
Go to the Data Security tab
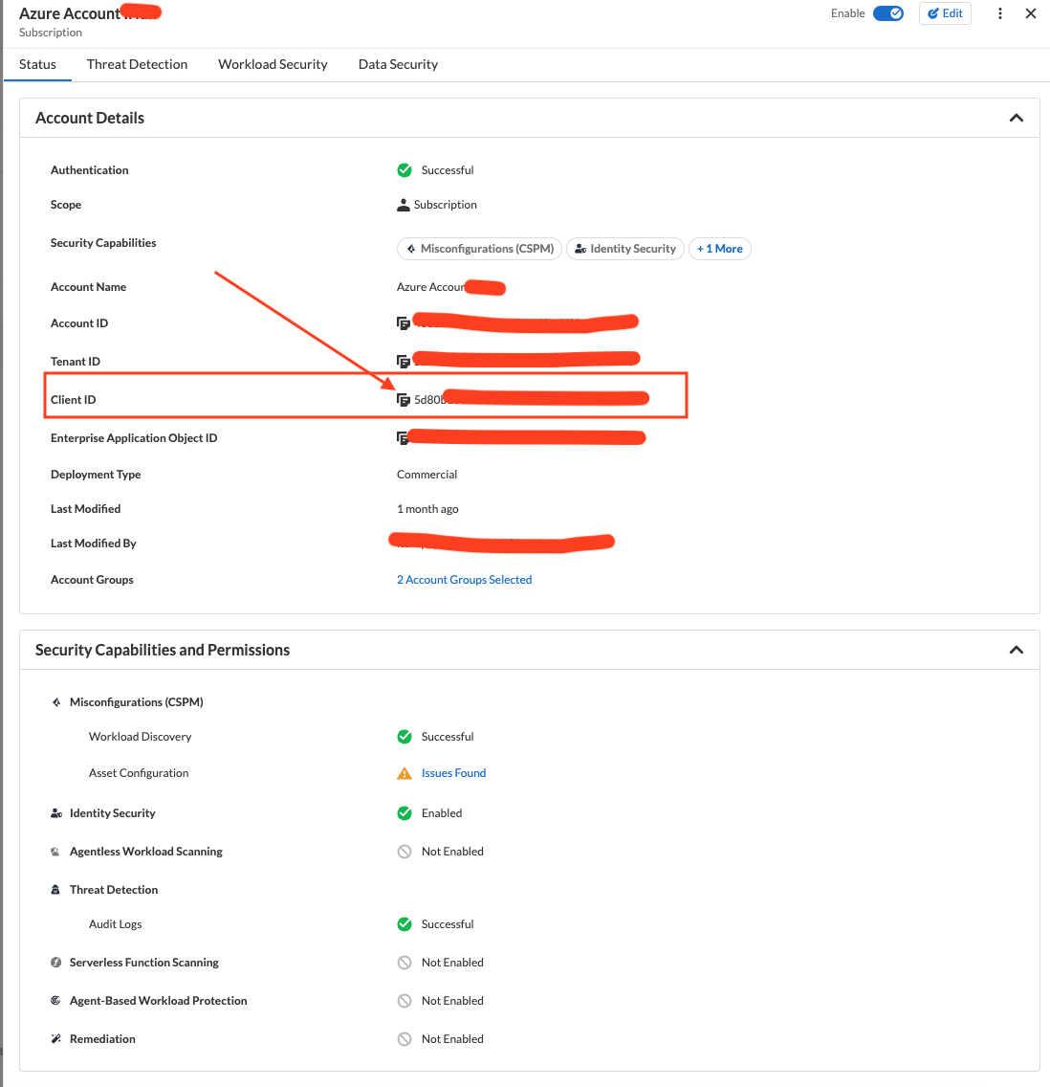[x=398, y=64]
